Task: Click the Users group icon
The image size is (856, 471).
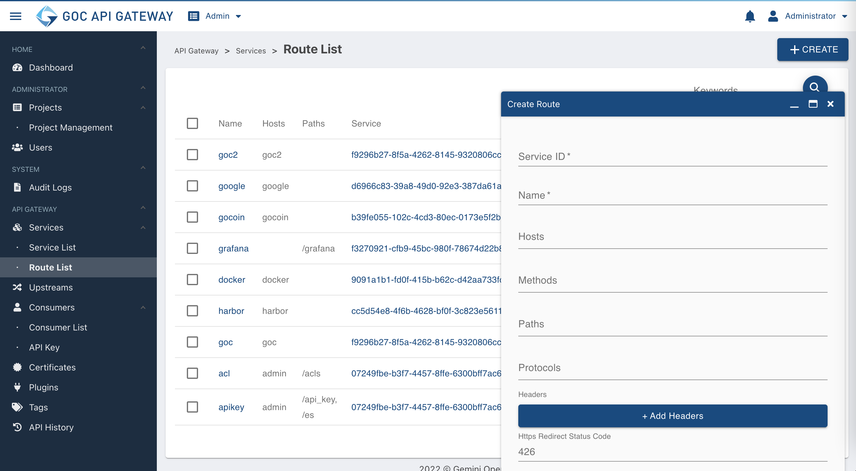Action: (x=17, y=147)
